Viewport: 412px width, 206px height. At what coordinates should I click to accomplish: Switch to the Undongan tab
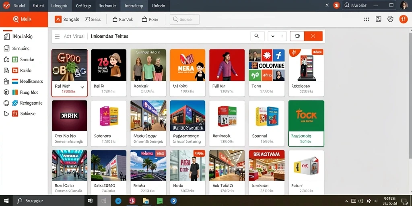point(59,6)
